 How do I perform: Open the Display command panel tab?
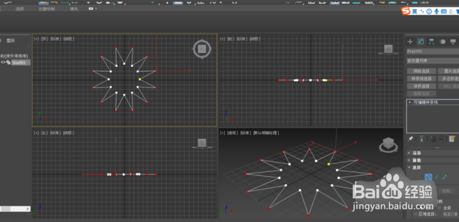453,42
